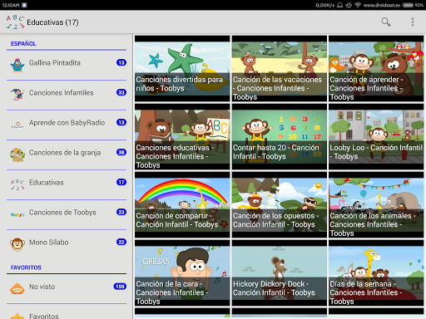Open the three-dot overflow menu

[413, 22]
